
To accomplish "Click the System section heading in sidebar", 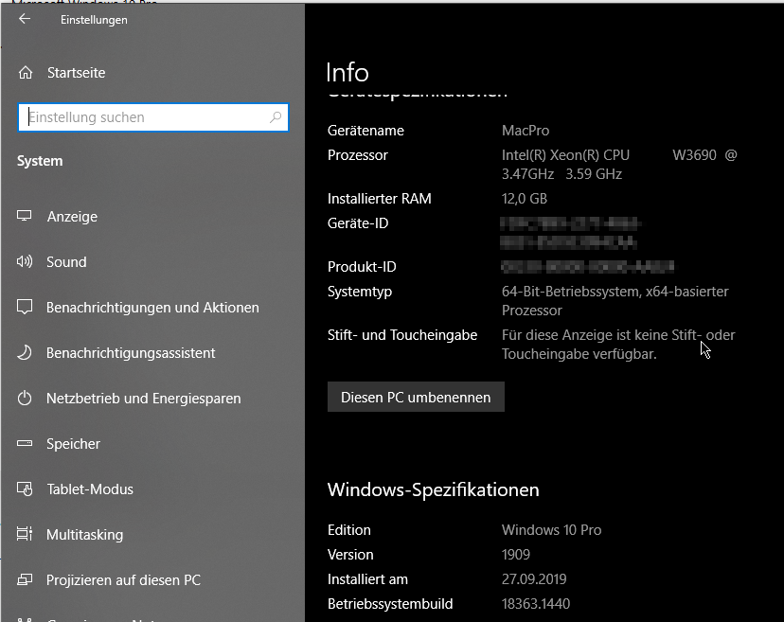I will click(40, 161).
